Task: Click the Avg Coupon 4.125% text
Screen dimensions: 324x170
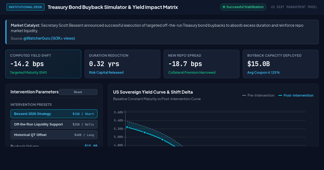Action: (x=264, y=73)
